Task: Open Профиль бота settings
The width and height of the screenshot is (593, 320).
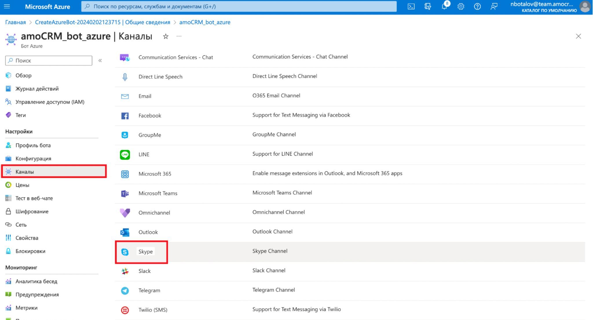Action: tap(33, 145)
